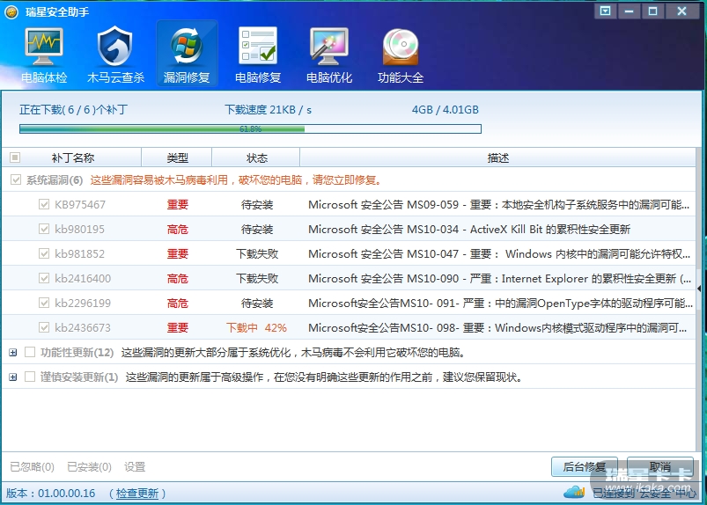The width and height of the screenshot is (707, 505).
Task: Open the 功能大全 disc box icon
Action: click(401, 47)
